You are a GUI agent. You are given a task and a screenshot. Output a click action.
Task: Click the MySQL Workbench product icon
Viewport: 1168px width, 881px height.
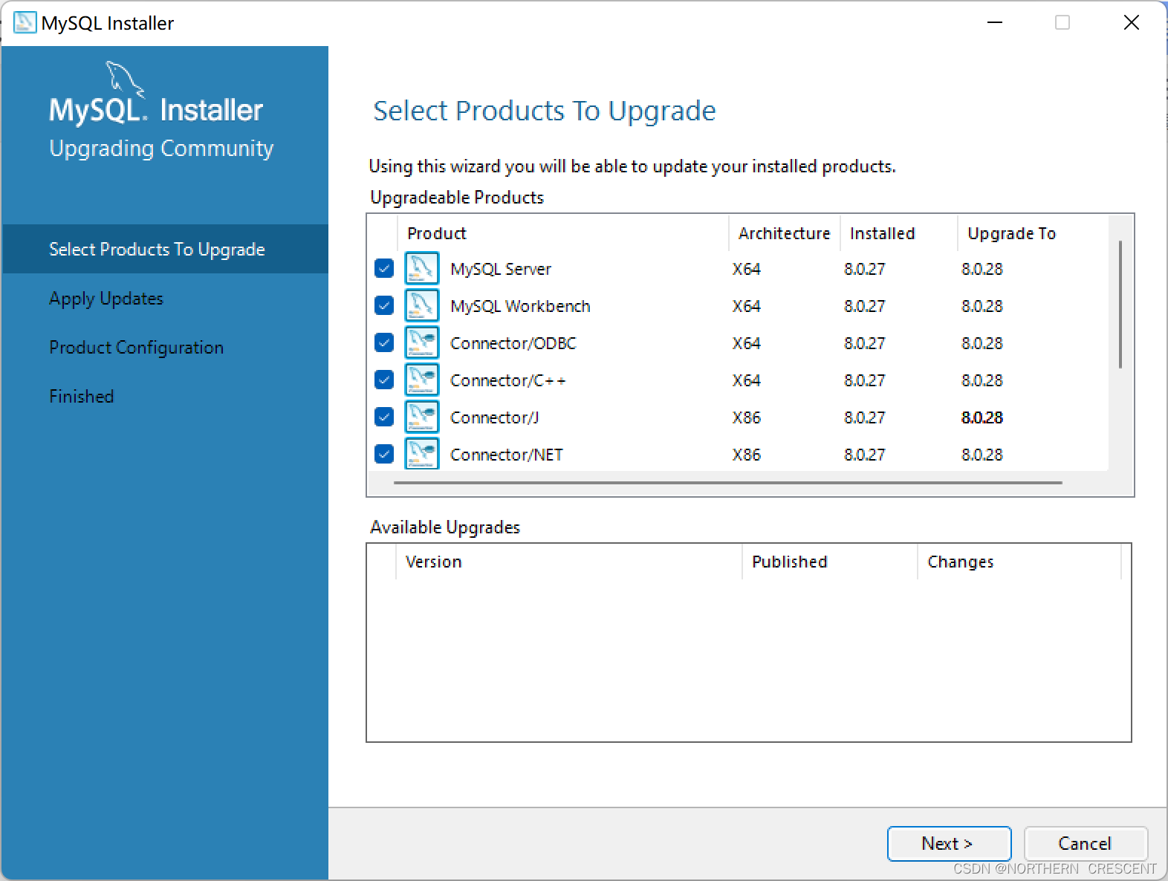tap(421, 305)
